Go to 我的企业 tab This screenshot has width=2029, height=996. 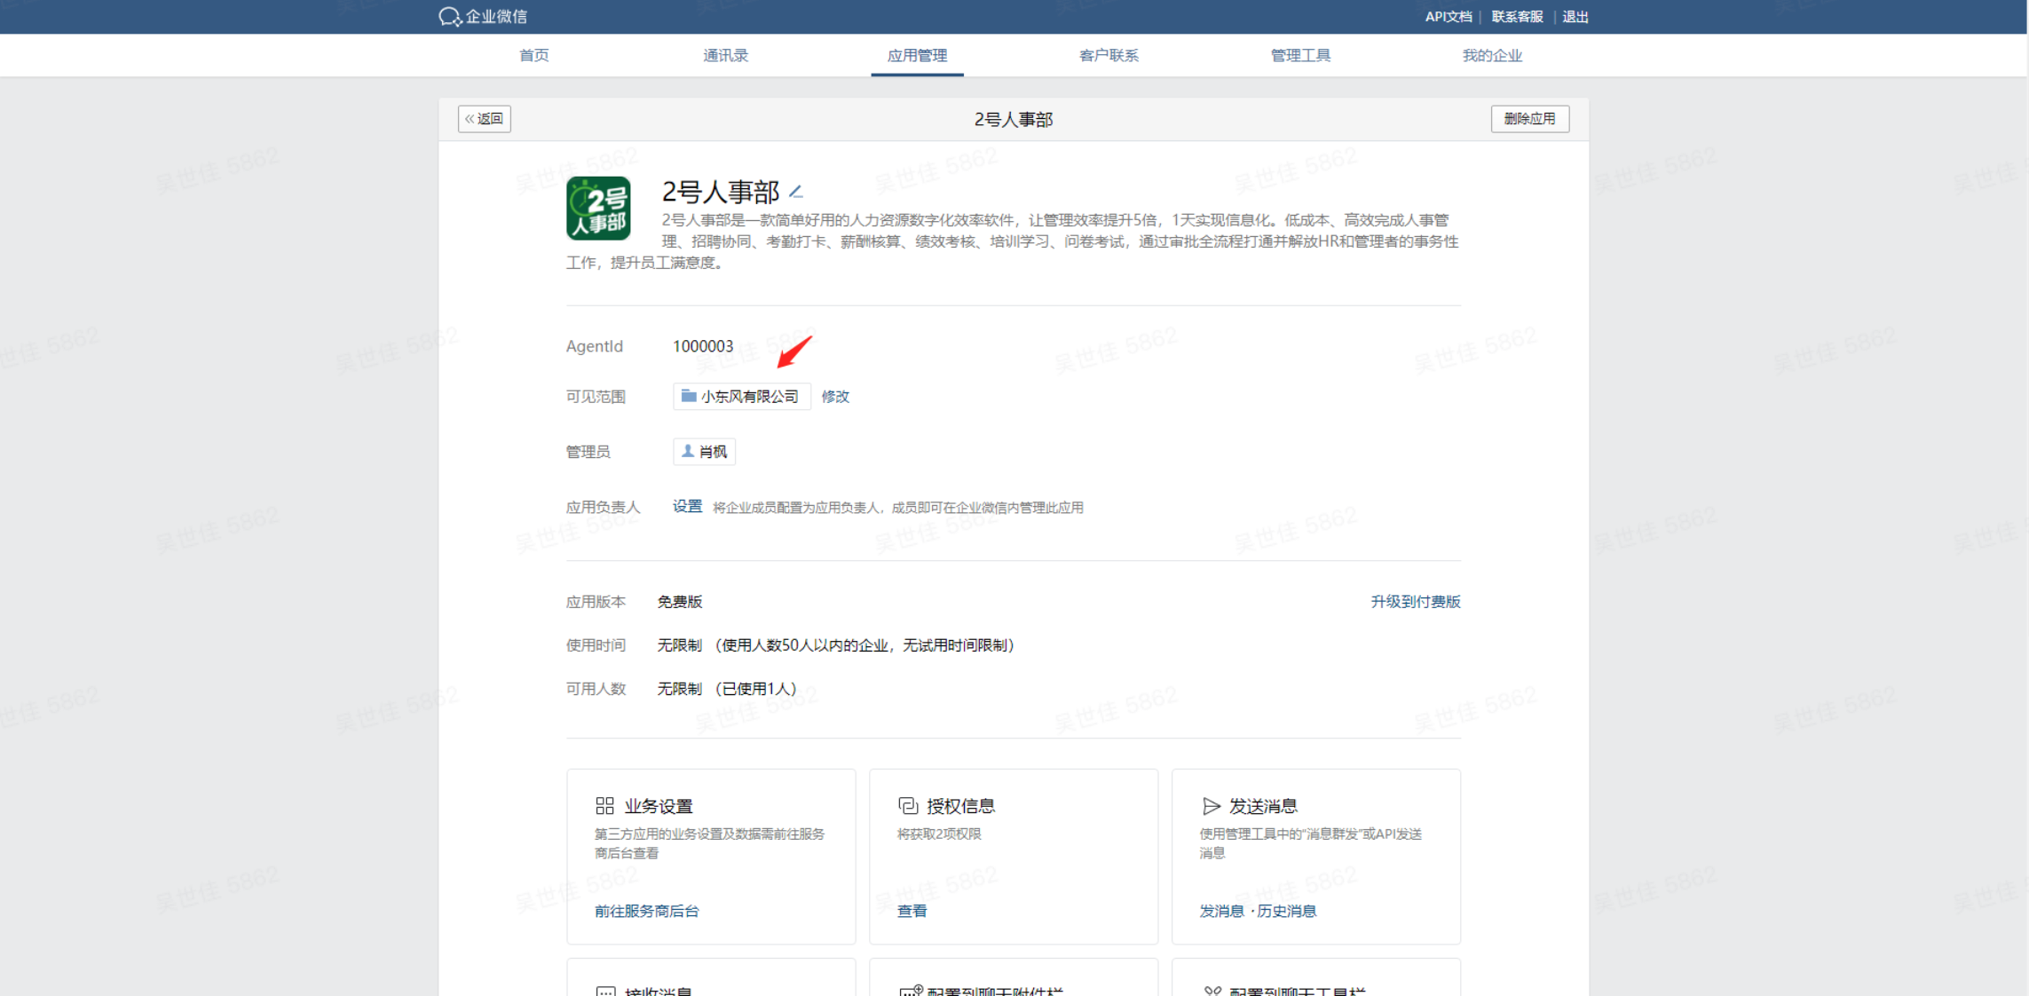click(x=1492, y=55)
